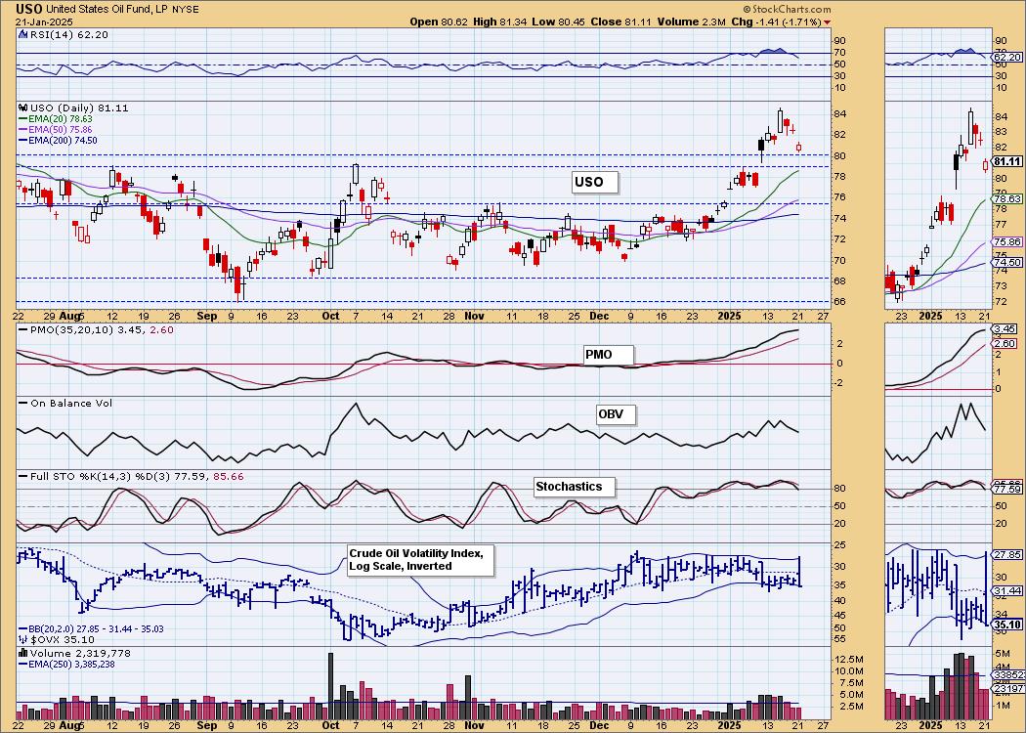Image resolution: width=1026 pixels, height=733 pixels.
Task: Click the 2.60 PMO signal tag in the zoom panel
Action: click(1005, 344)
